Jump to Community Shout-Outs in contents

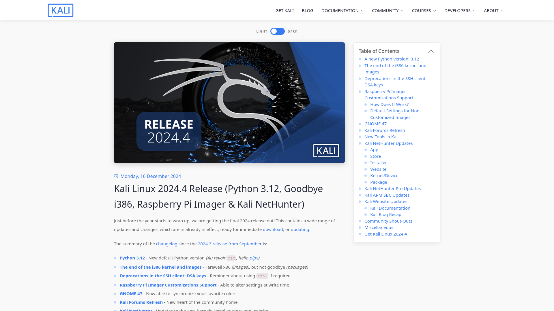(388, 221)
